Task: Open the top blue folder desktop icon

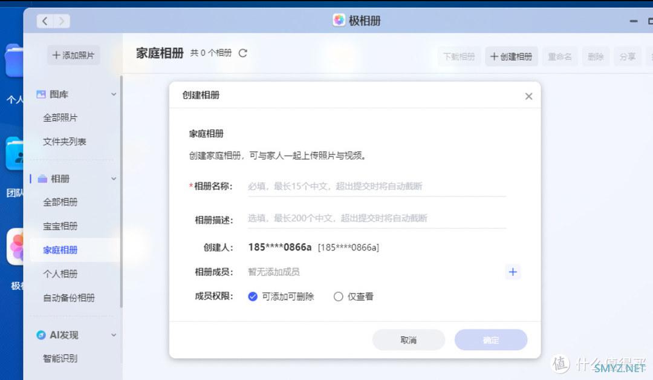Action: [x=14, y=61]
